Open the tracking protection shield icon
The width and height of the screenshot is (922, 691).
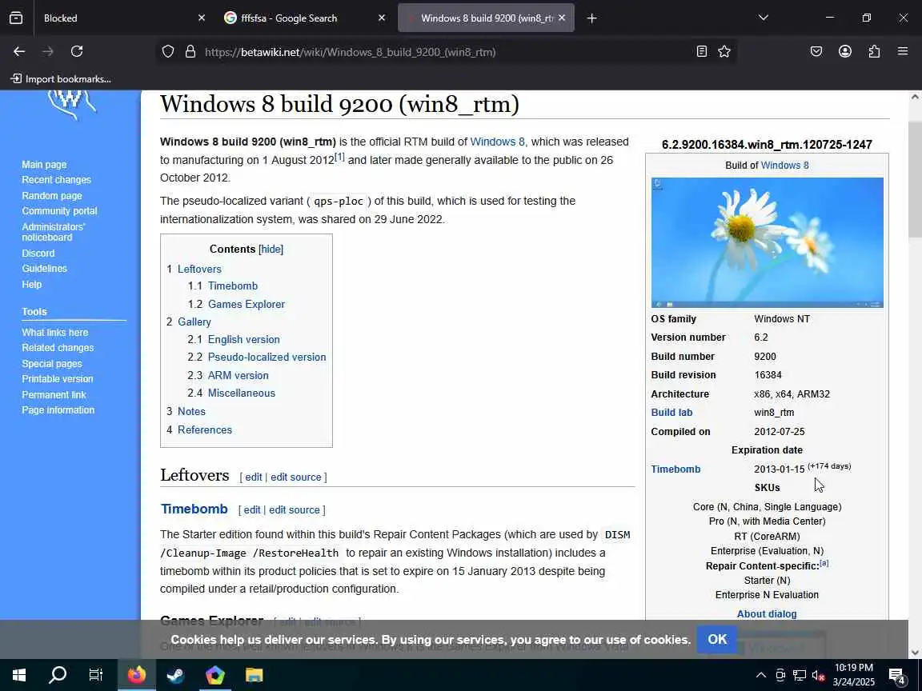pyautogui.click(x=168, y=52)
